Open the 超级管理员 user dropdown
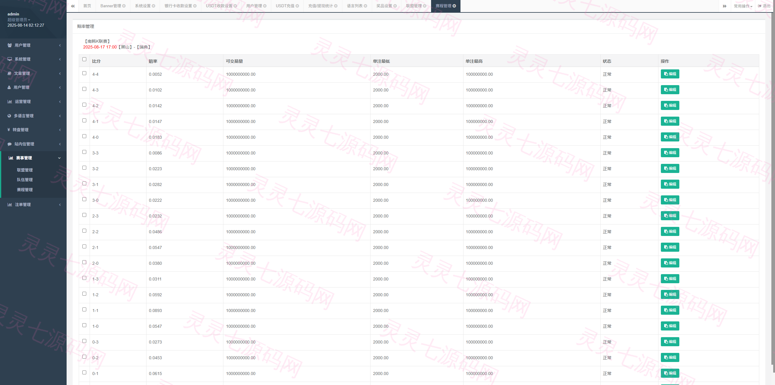Image resolution: width=775 pixels, height=385 pixels. [x=19, y=20]
